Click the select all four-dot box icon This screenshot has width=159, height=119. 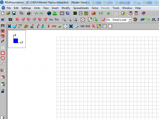pyautogui.click(x=62, y=13)
